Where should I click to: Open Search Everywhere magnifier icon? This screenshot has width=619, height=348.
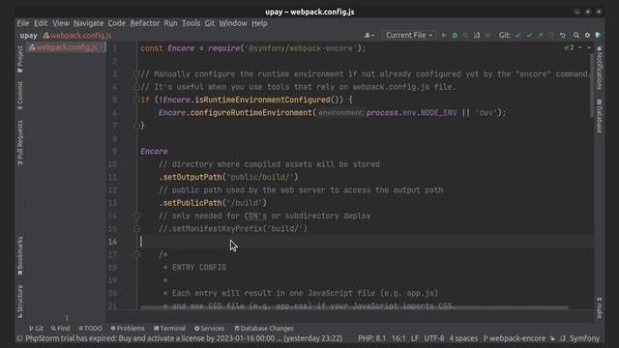click(x=576, y=35)
